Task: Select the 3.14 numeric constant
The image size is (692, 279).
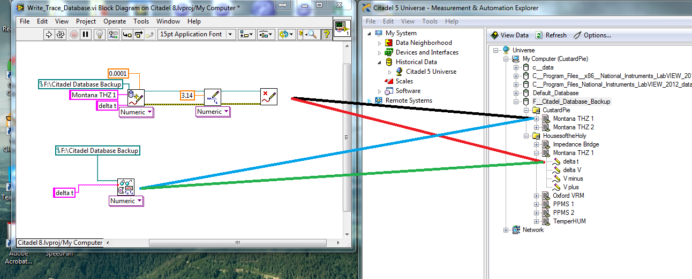Action: point(187,95)
